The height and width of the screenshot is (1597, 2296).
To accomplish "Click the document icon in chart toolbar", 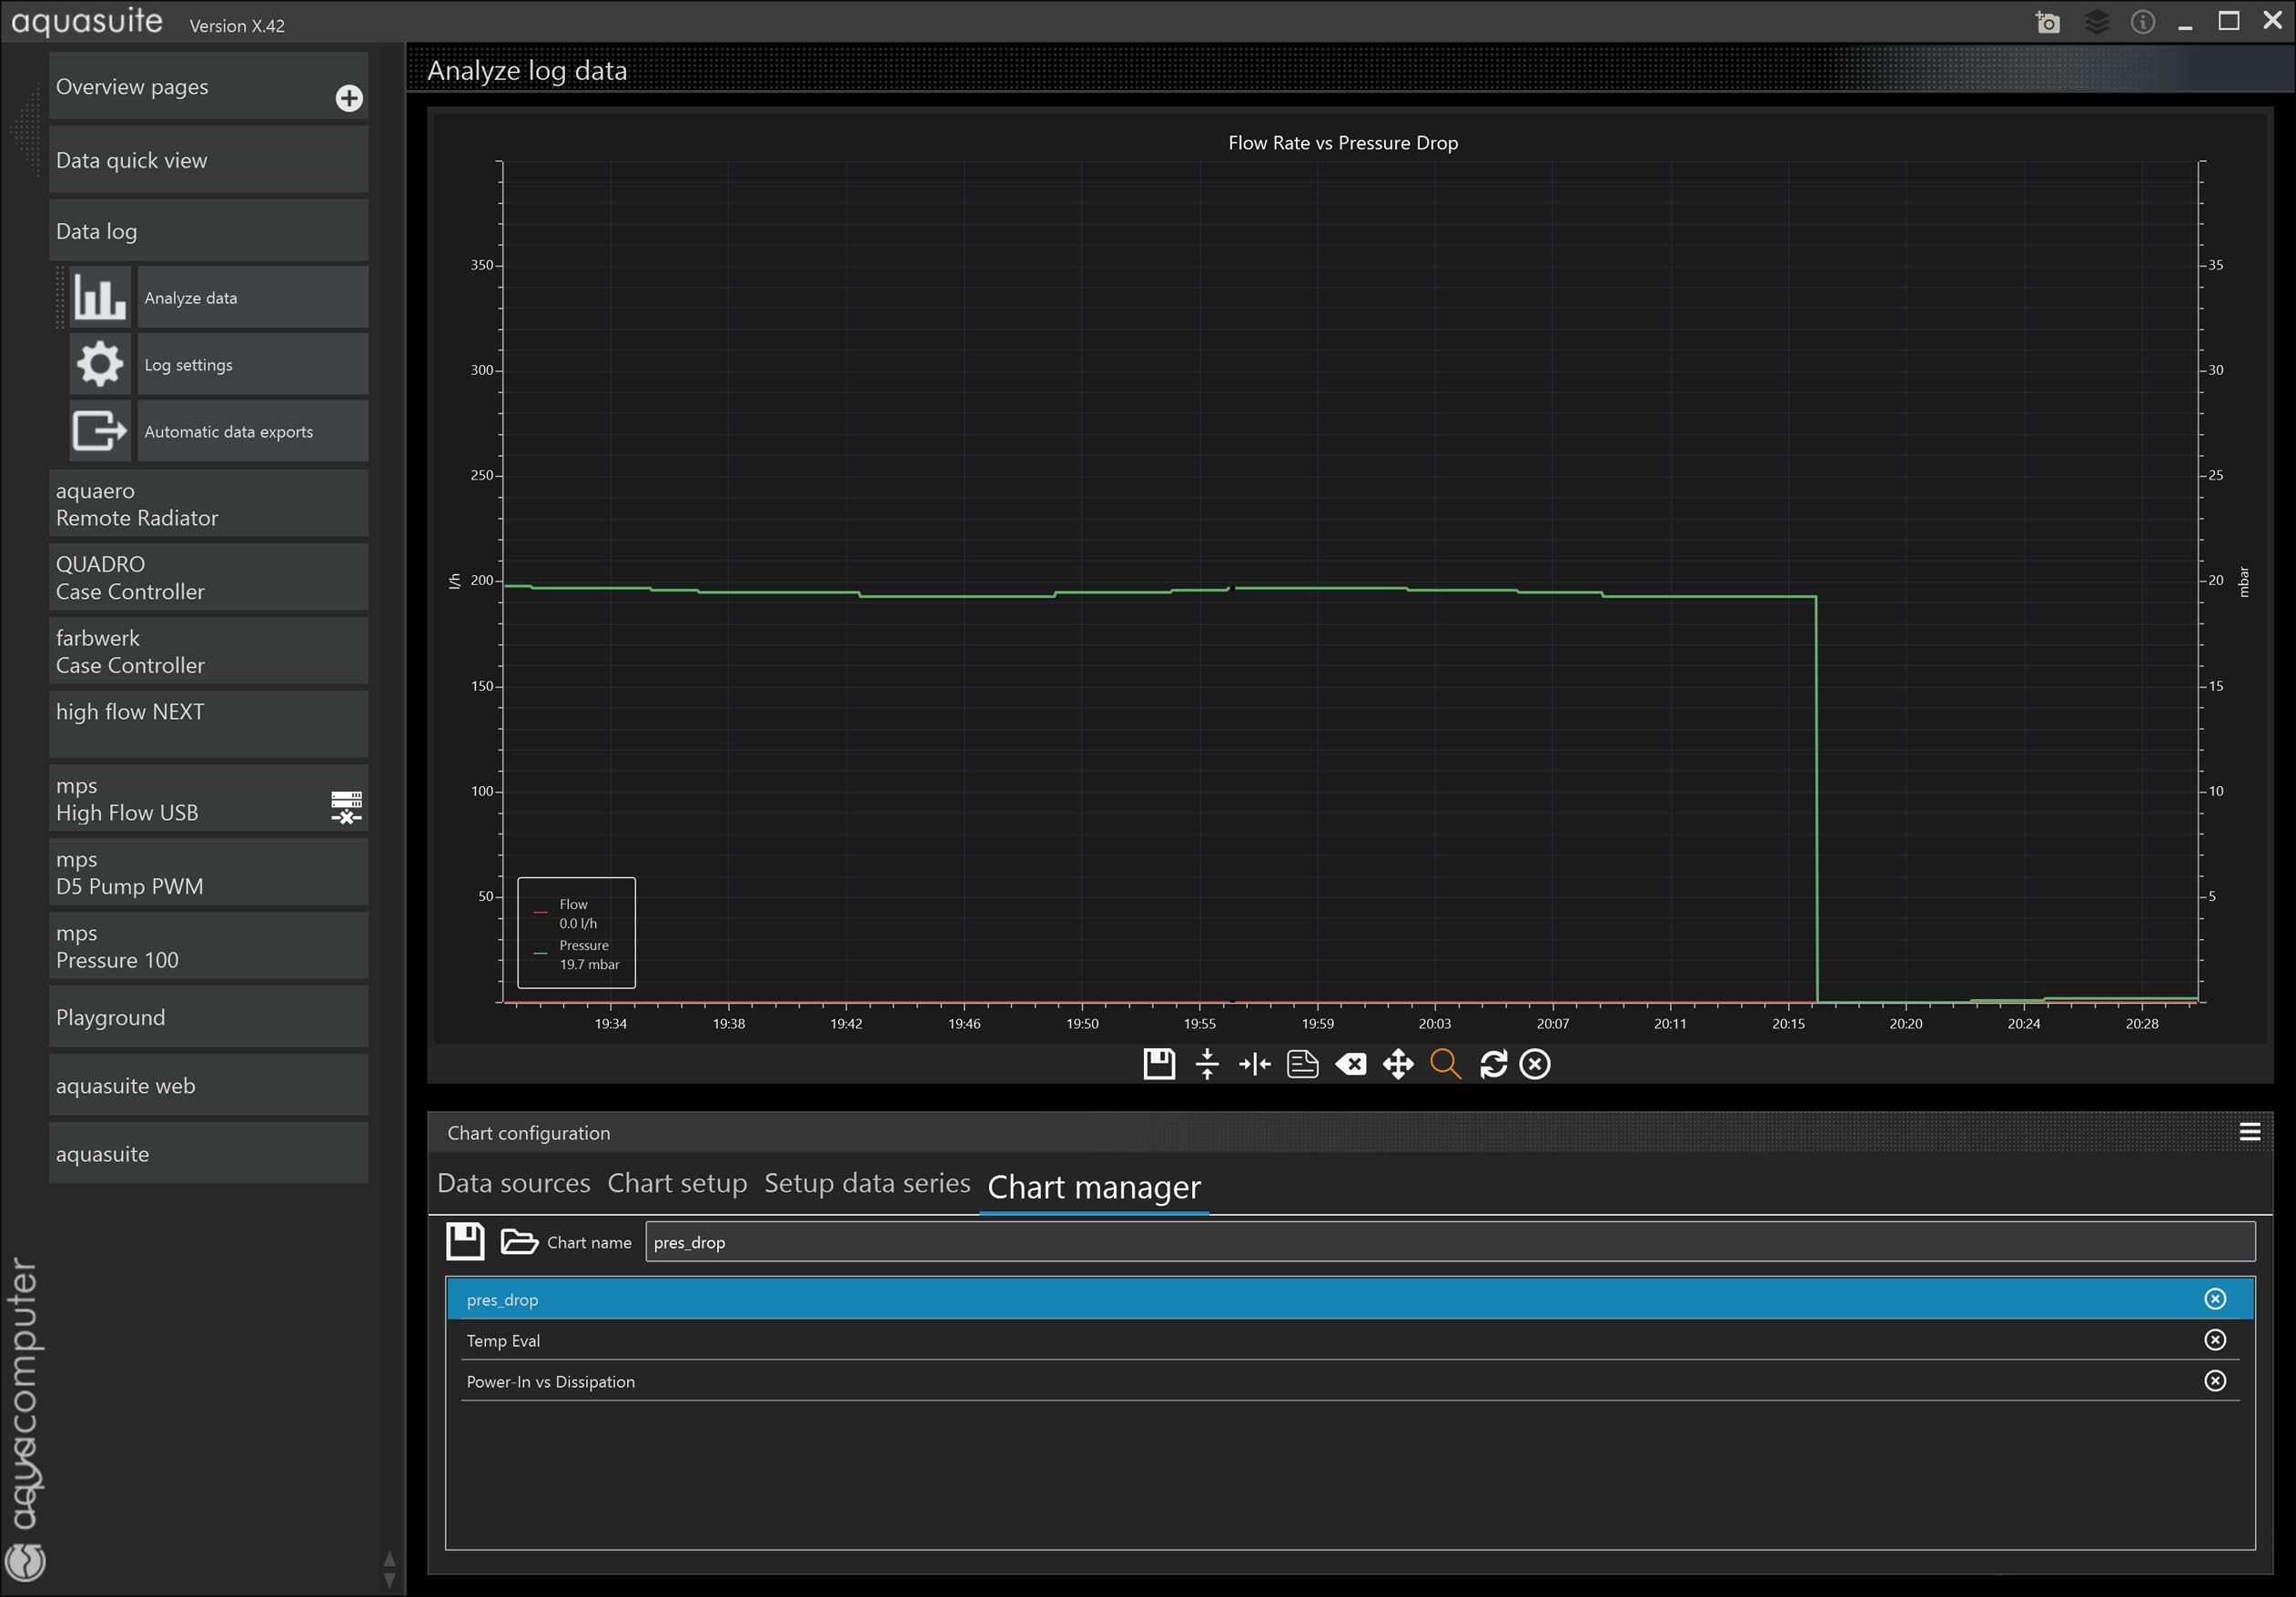I will pyautogui.click(x=1302, y=1064).
